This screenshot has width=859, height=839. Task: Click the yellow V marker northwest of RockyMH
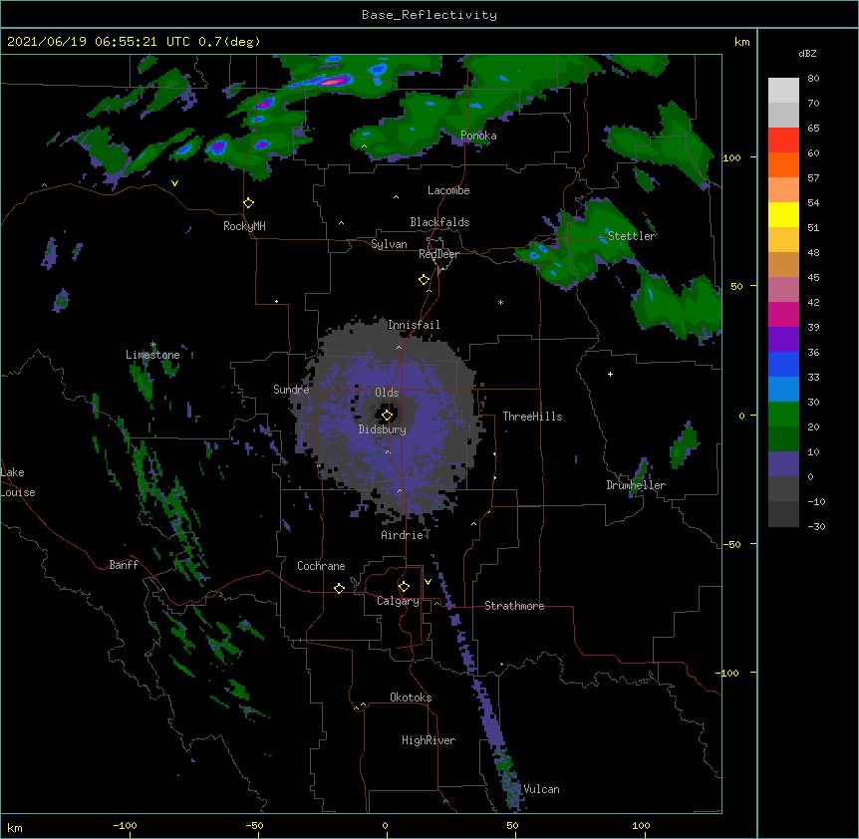pos(174,183)
